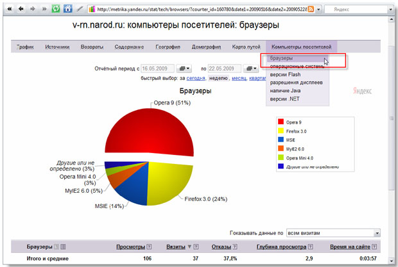Select версии .NET menu entry

pos(284,99)
